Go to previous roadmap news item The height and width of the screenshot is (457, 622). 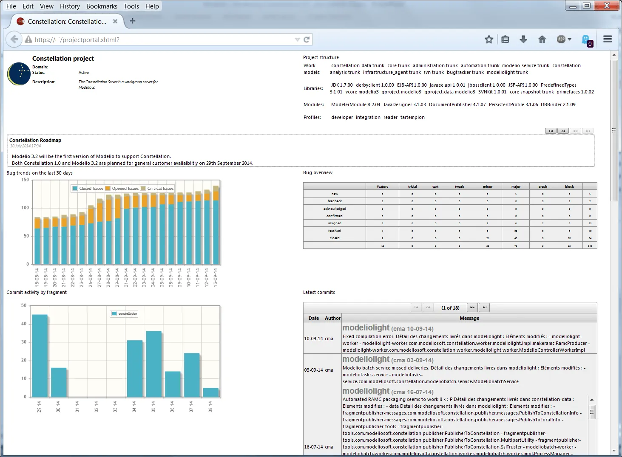563,131
